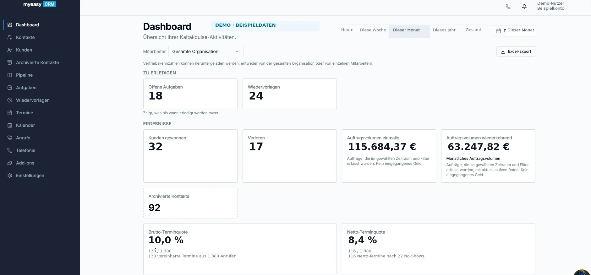Click the Add-ons puzzle icon
This screenshot has height=275, width=591.
10,163
